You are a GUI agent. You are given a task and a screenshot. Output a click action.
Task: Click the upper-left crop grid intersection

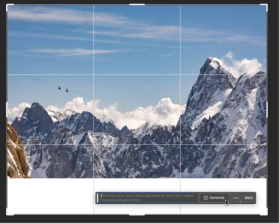[x=94, y=74]
